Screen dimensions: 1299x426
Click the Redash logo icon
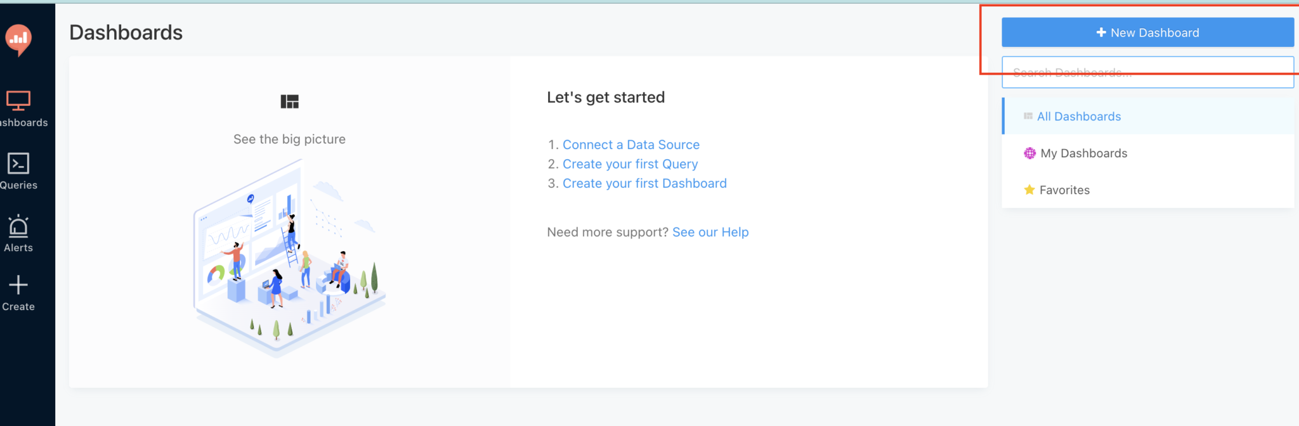point(19,39)
